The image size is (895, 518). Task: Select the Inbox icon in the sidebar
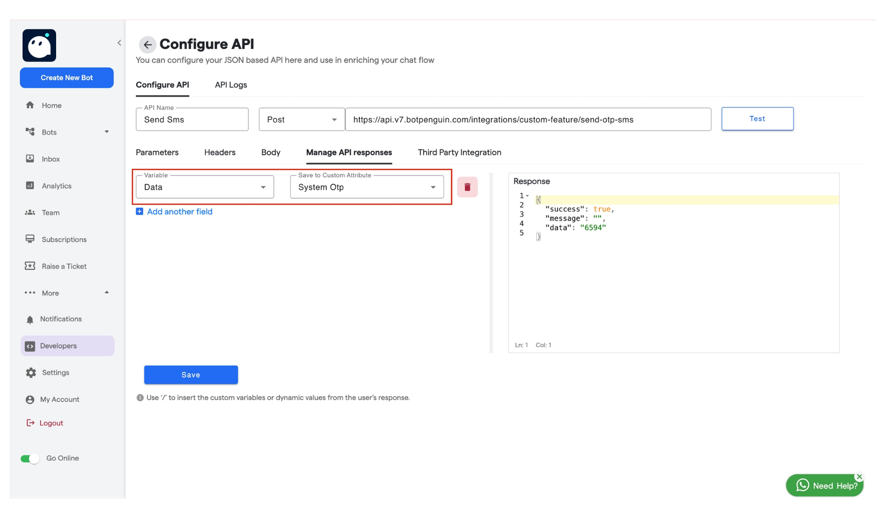pyautogui.click(x=30, y=159)
